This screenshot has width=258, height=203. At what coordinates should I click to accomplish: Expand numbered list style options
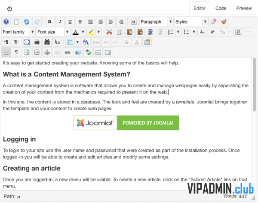[178, 32]
